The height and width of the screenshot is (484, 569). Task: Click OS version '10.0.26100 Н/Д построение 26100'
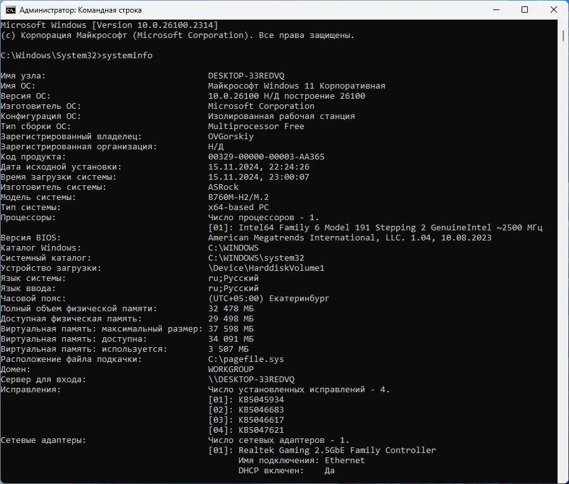point(286,96)
